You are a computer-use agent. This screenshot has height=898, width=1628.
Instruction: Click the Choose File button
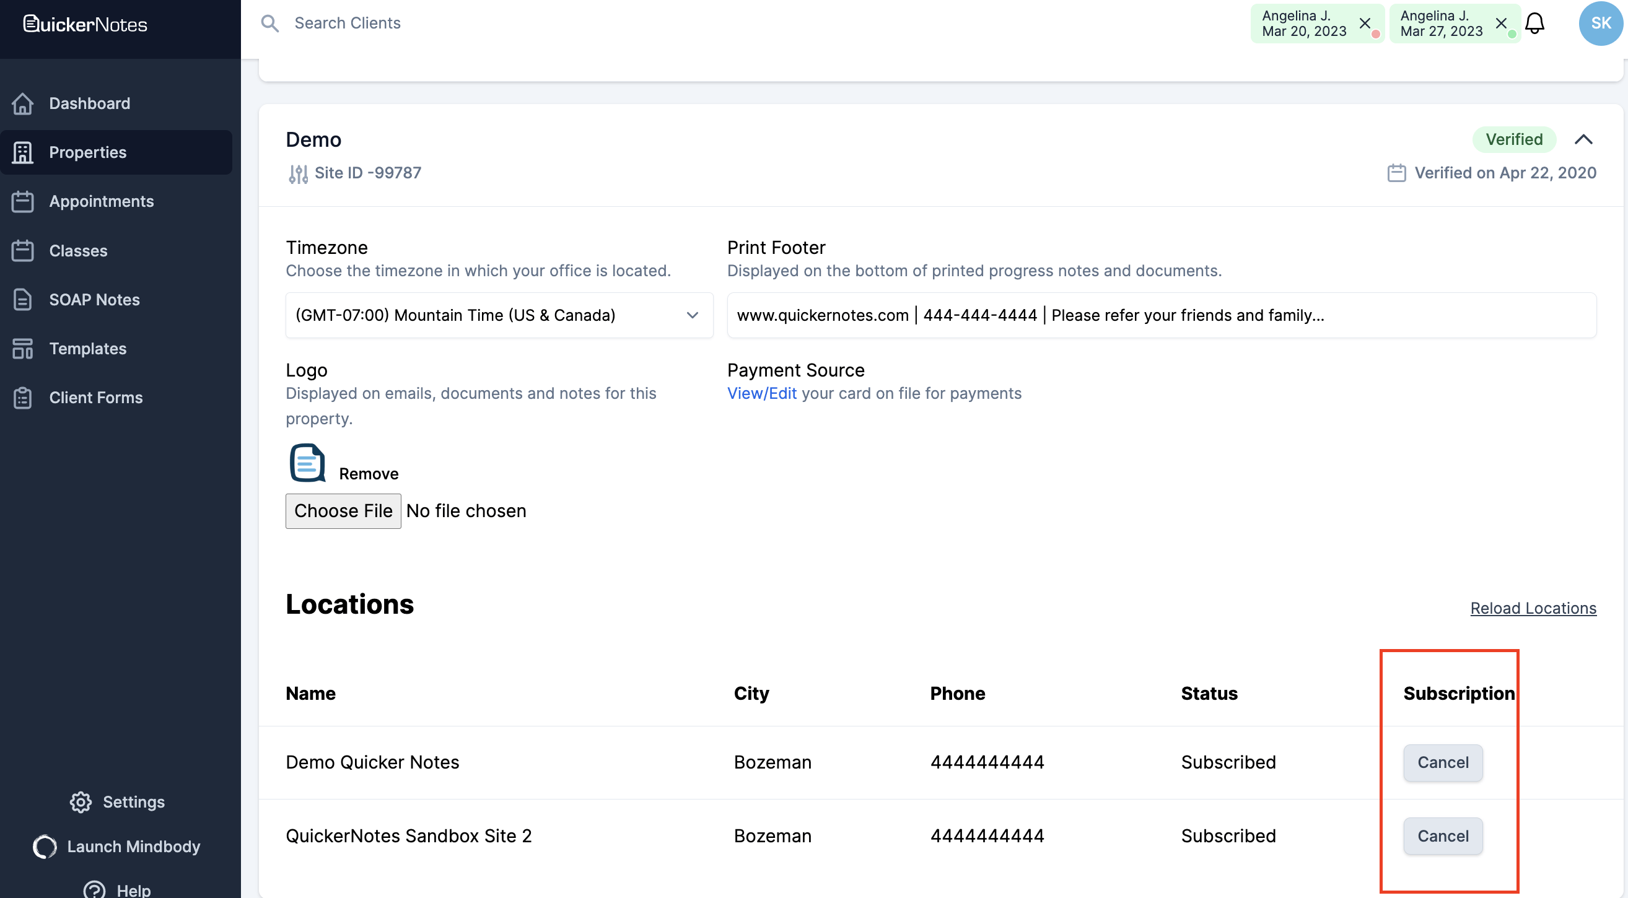click(x=343, y=510)
